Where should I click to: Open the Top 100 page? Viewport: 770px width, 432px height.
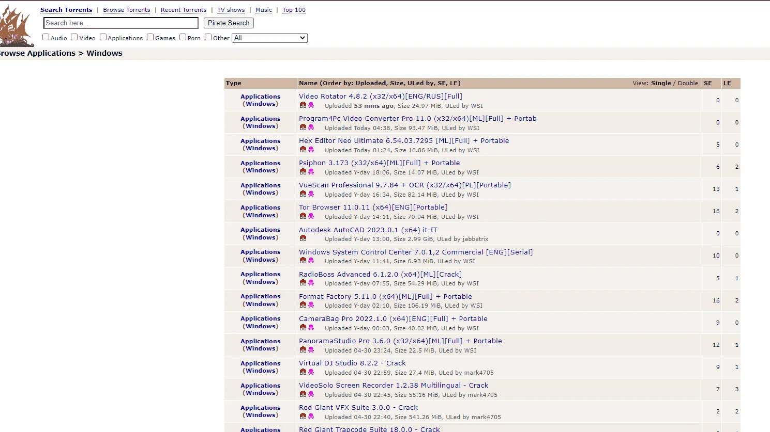[x=294, y=10]
